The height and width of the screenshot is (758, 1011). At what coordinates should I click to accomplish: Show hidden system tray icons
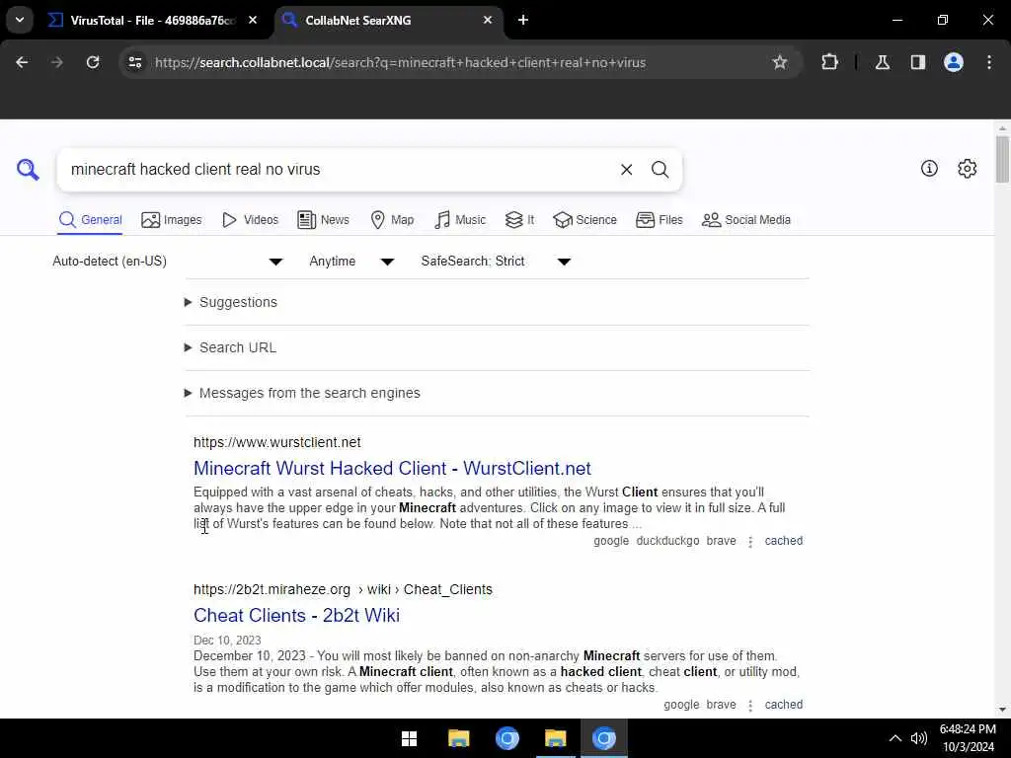tap(894, 738)
